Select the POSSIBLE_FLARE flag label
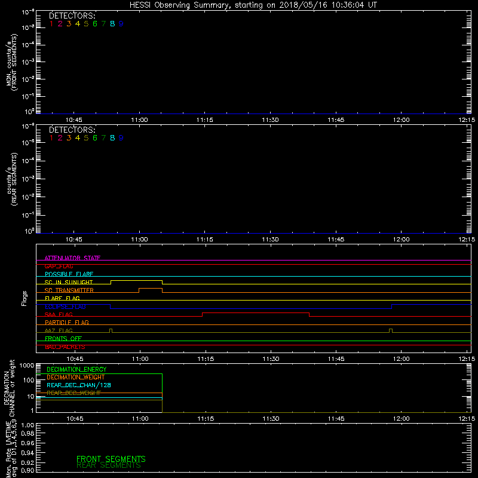The height and width of the screenshot is (478, 478). [69, 274]
